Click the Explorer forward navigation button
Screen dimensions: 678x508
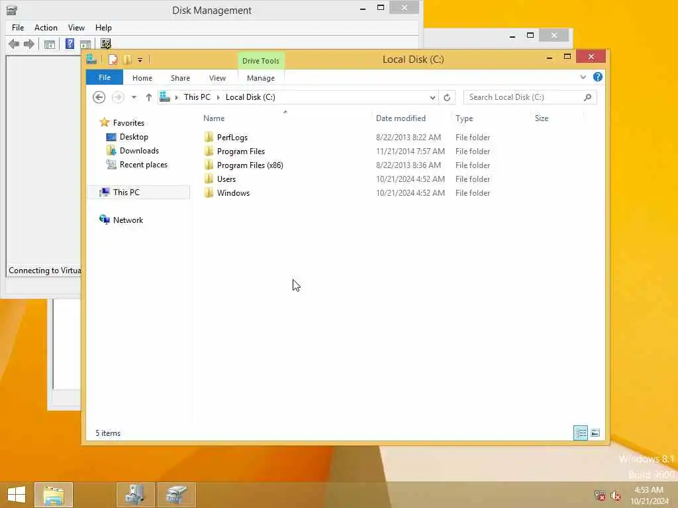point(118,97)
